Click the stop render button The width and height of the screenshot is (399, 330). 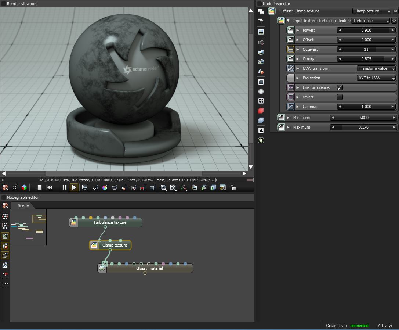coord(40,187)
